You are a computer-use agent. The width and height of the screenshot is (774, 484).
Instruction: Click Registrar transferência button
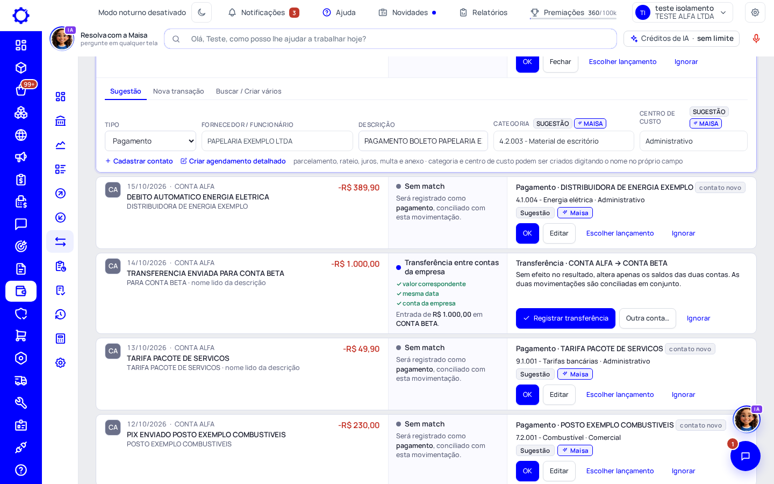pos(565,318)
